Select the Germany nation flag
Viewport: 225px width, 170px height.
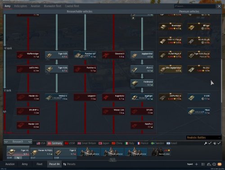click(55, 143)
